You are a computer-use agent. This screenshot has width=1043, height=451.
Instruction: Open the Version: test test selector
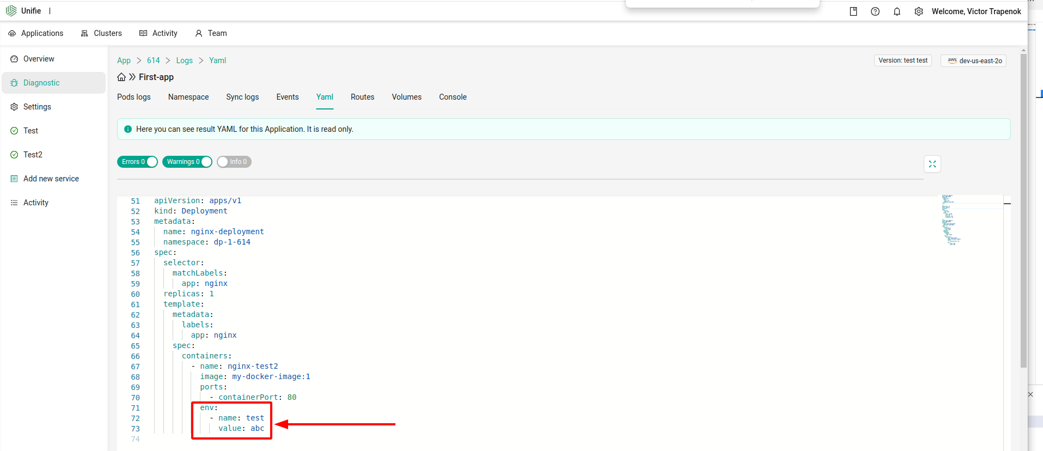(902, 60)
